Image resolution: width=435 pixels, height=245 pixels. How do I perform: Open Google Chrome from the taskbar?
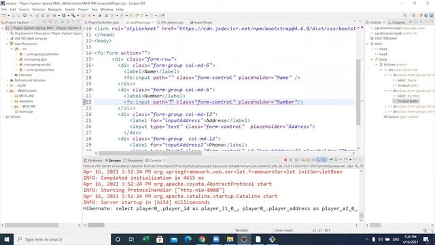pyautogui.click(x=202, y=239)
